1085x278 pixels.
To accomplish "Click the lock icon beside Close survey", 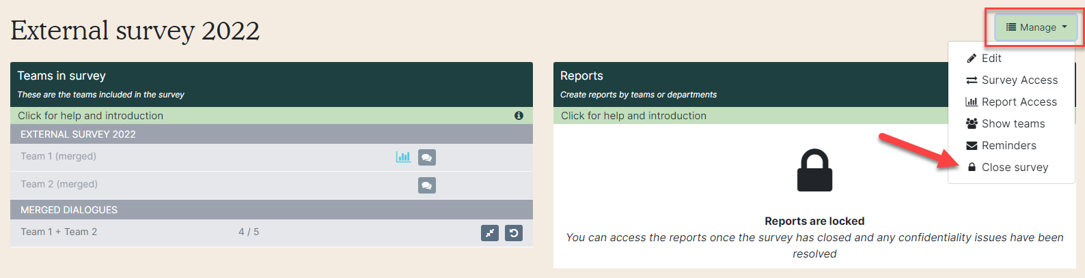I will [x=972, y=168].
